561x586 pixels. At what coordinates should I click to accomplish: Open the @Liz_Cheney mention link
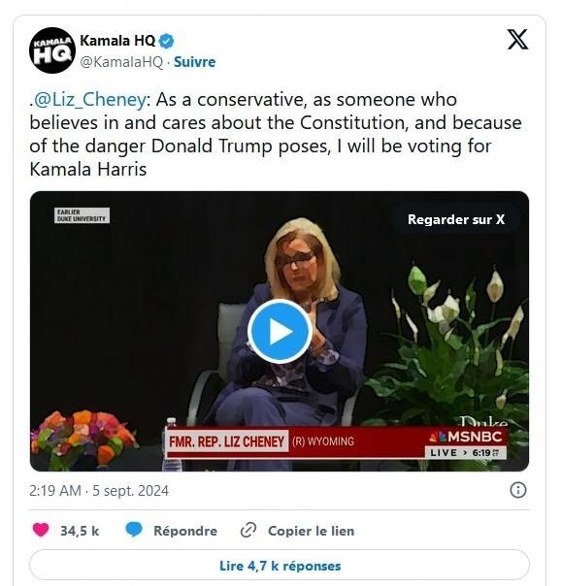pyautogui.click(x=89, y=100)
